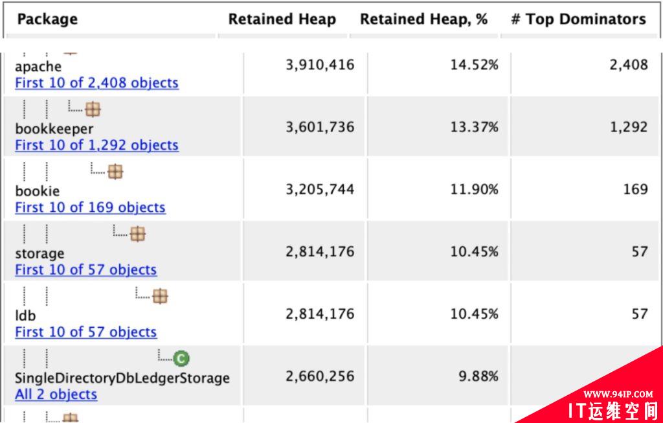Click top dominators count 2,408
Screen dimensions: 663x423
tap(628, 65)
